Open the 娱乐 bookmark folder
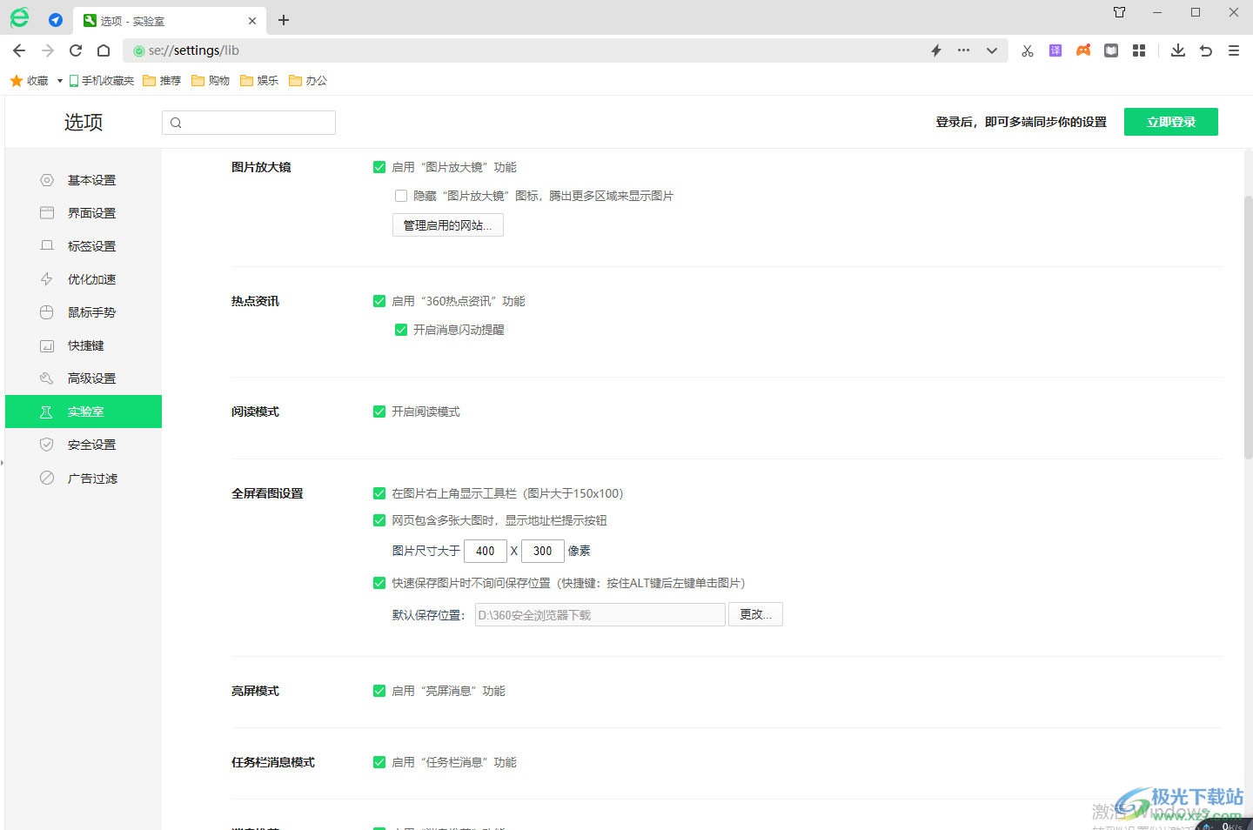 pos(260,81)
